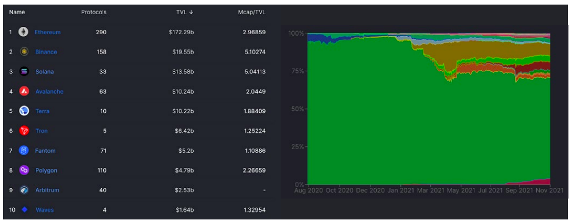Viewport: 571px width, 223px height.
Task: Click the 25% y-axis label
Action: (x=296, y=147)
